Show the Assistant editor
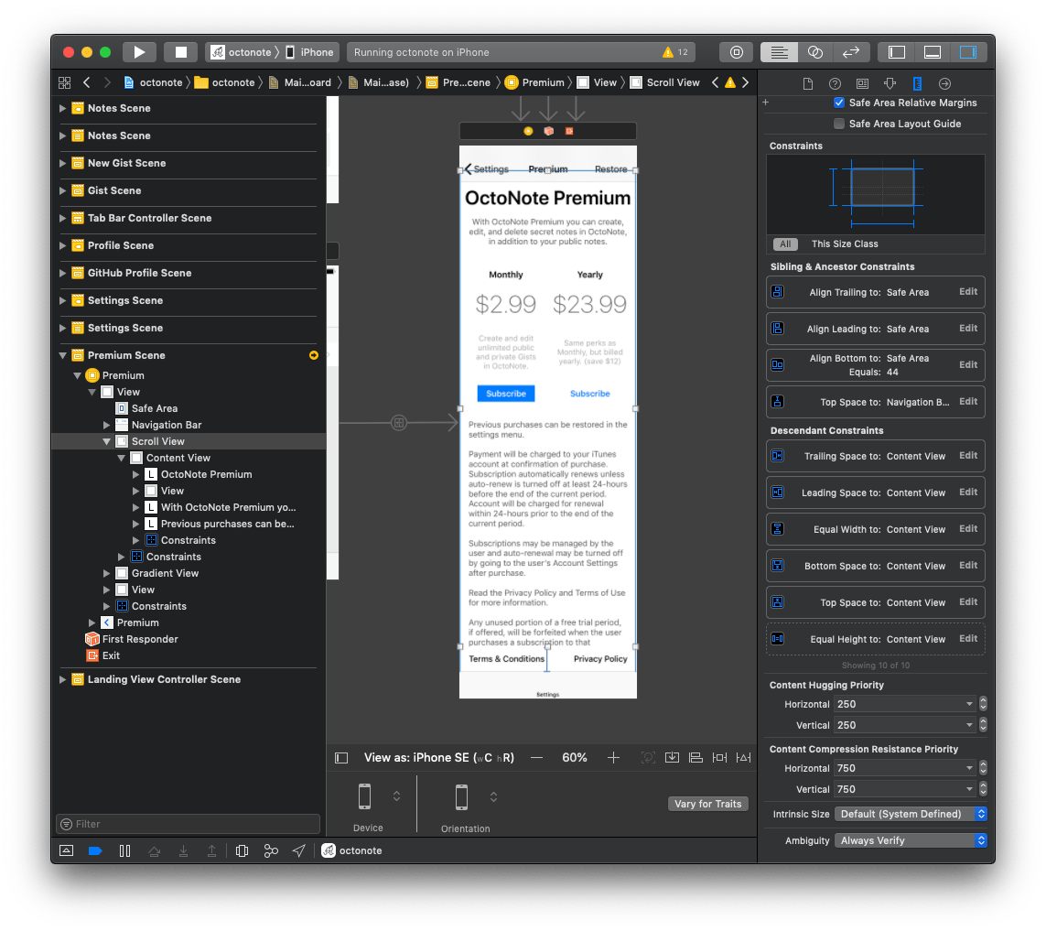The height and width of the screenshot is (931, 1046). (x=815, y=52)
